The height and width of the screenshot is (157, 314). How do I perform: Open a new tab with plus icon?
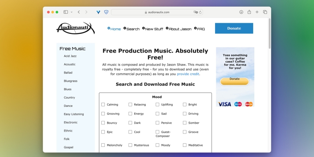point(257,12)
